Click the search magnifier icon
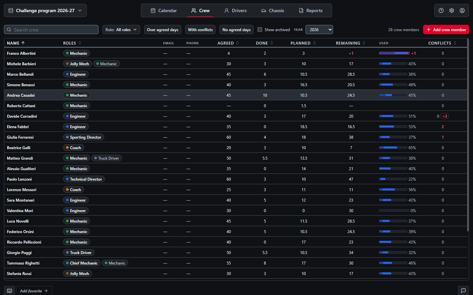 tap(9, 29)
